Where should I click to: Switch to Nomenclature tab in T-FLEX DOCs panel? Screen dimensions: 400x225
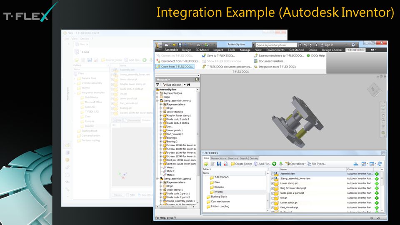pyautogui.click(x=218, y=158)
